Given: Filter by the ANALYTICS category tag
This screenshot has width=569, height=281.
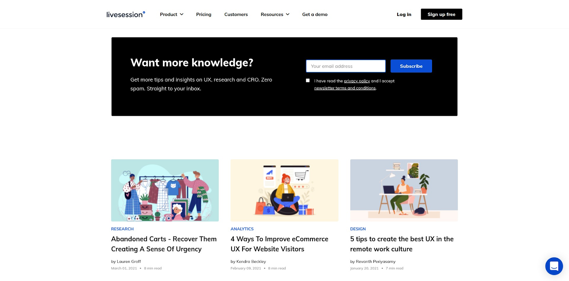Looking at the screenshot, I should (x=242, y=229).
